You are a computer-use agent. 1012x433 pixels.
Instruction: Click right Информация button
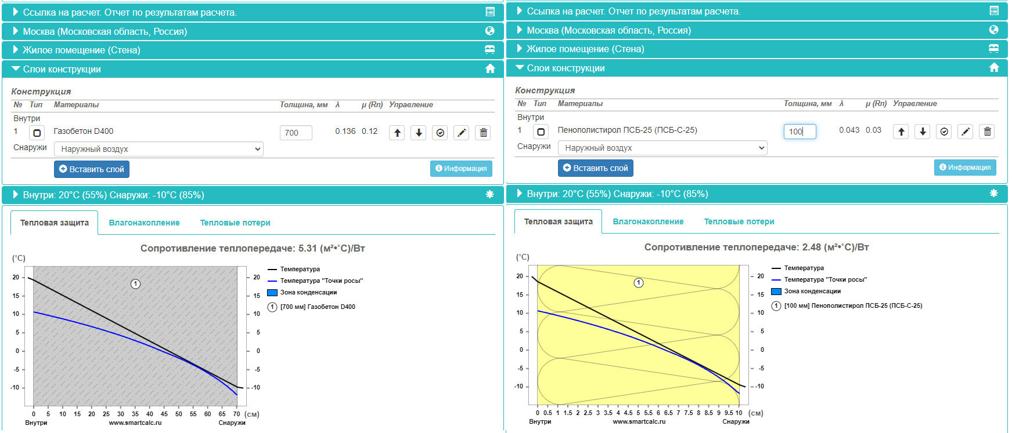tap(965, 168)
